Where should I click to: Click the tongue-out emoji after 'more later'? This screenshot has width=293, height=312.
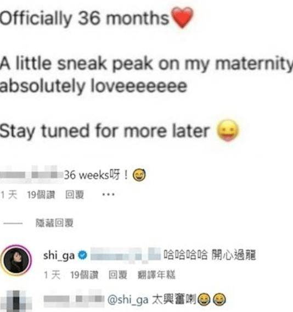(227, 130)
